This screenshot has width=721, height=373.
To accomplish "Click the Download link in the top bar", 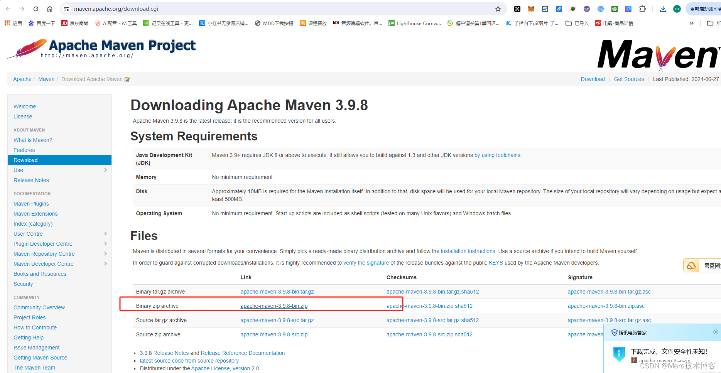I will pyautogui.click(x=593, y=79).
